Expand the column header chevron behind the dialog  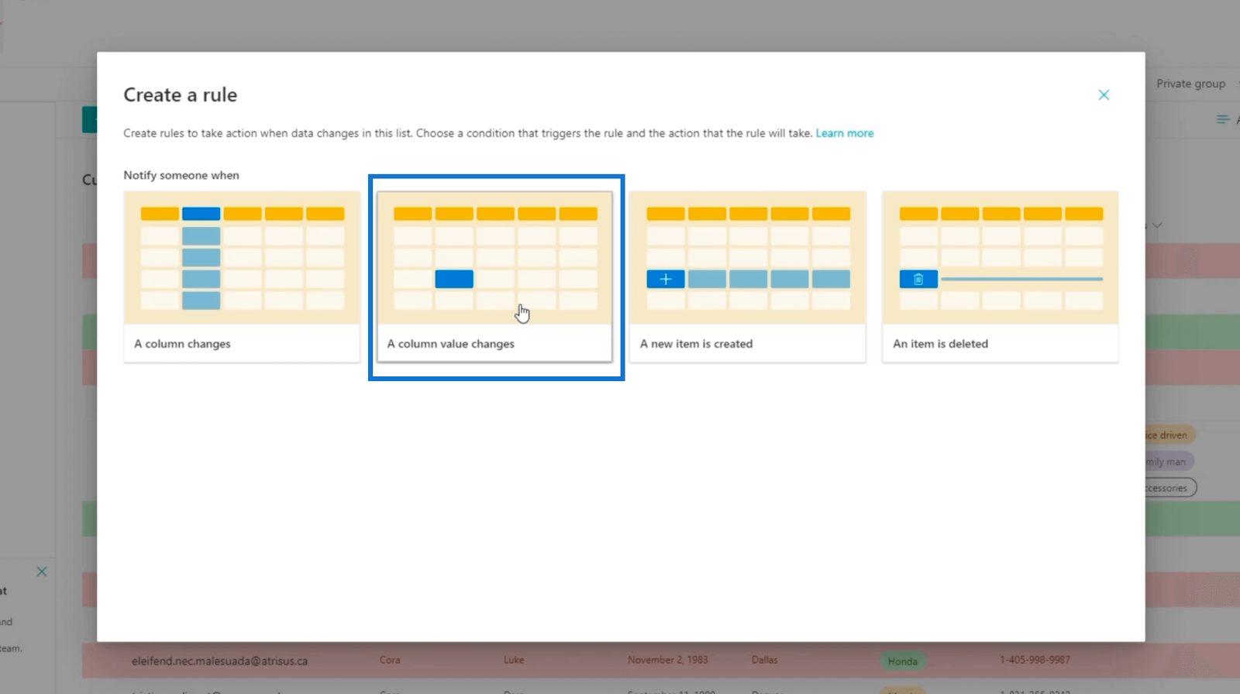(1157, 225)
